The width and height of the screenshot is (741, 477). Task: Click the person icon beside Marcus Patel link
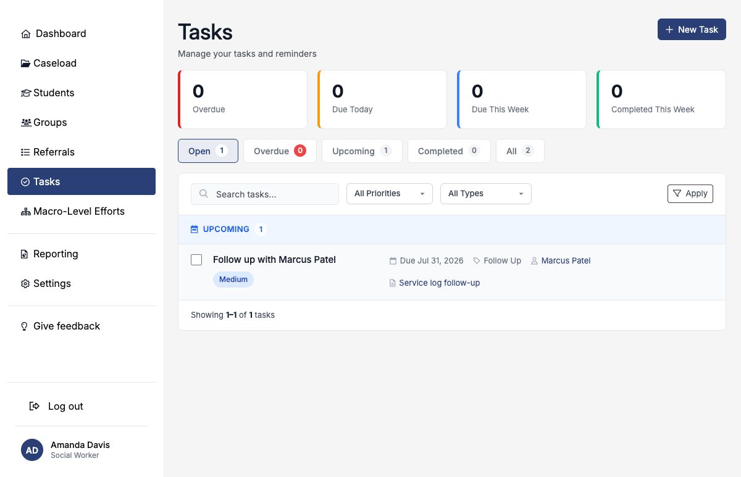point(534,261)
